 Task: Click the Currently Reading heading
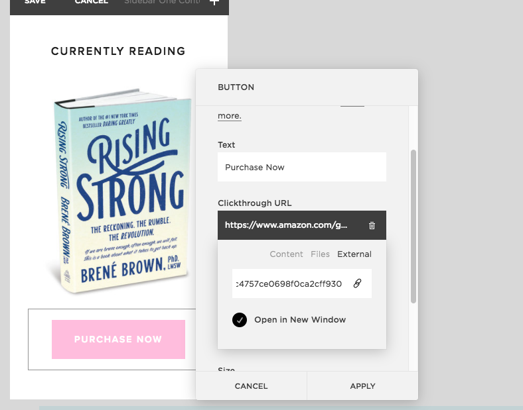coord(118,51)
